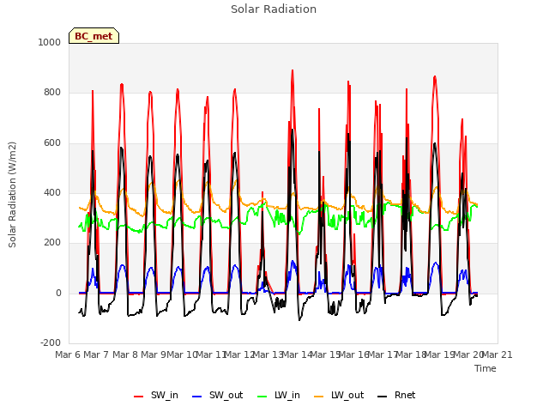The width and height of the screenshot is (549, 412).
Task: Click the Time axis title
Action: tap(486, 368)
